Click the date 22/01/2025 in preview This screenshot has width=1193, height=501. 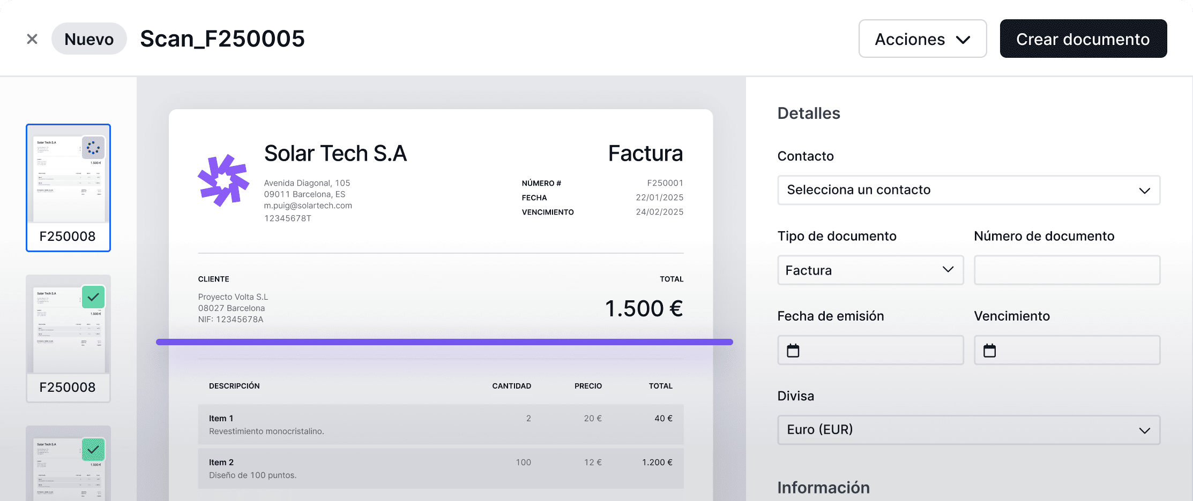660,198
